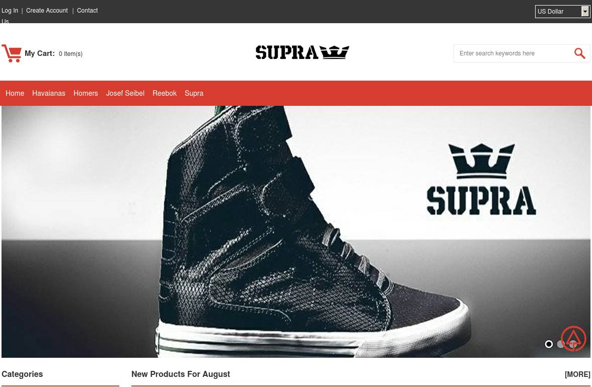This screenshot has height=387, width=592.
Task: Open the US Dollar currency dropdown
Action: click(562, 11)
